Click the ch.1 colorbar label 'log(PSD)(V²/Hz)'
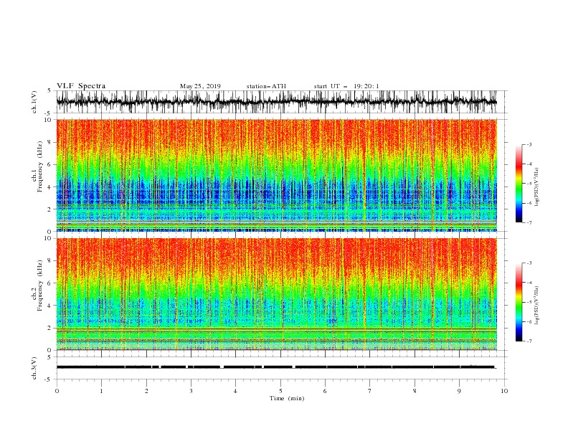Image resolution: width=568 pixels, height=439 pixels. (537, 187)
